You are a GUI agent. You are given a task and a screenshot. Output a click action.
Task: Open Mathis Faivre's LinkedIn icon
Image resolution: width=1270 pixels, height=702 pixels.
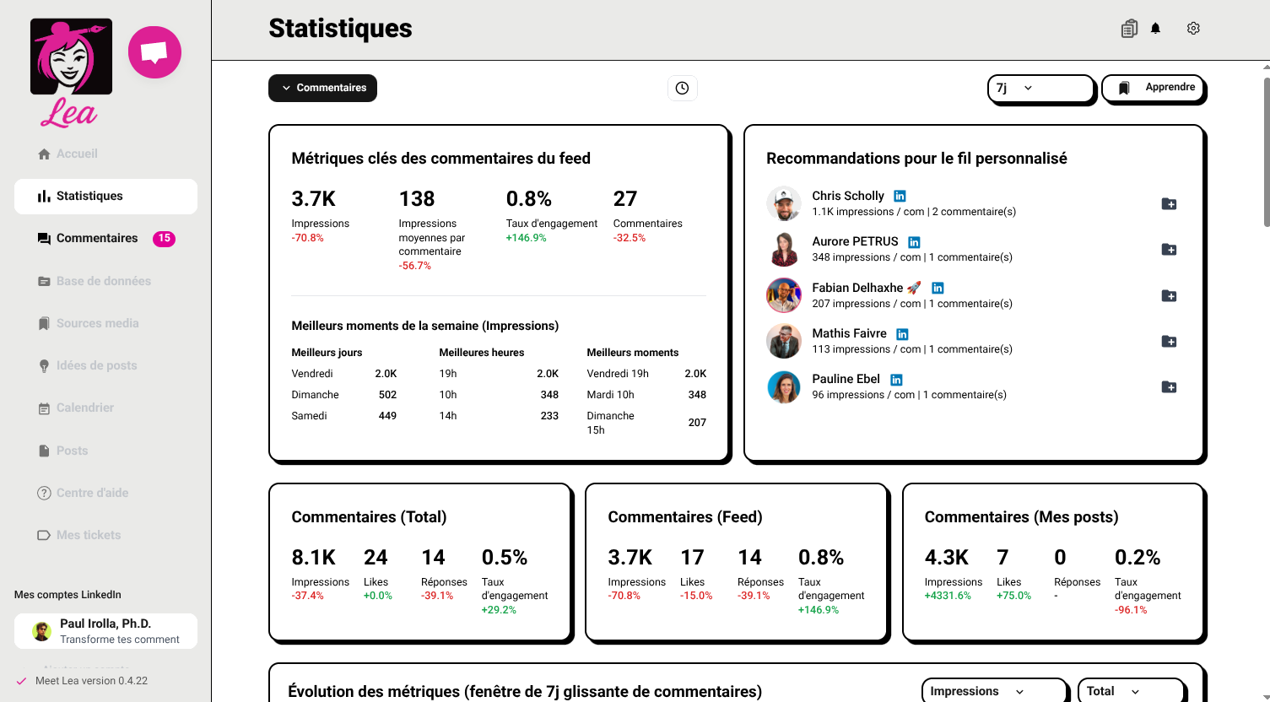(902, 334)
